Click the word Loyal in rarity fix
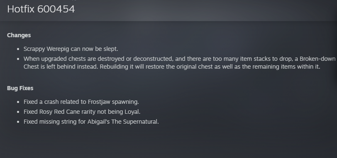The image size is (337, 158). coord(132,112)
